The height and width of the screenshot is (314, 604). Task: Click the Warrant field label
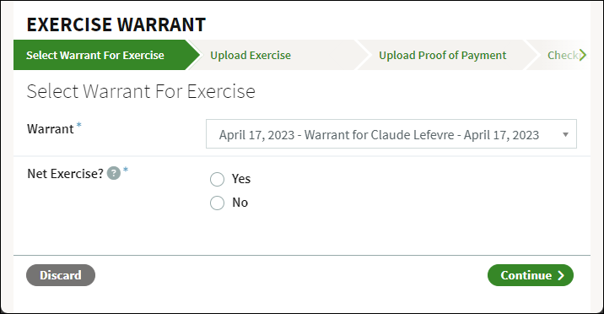point(51,128)
